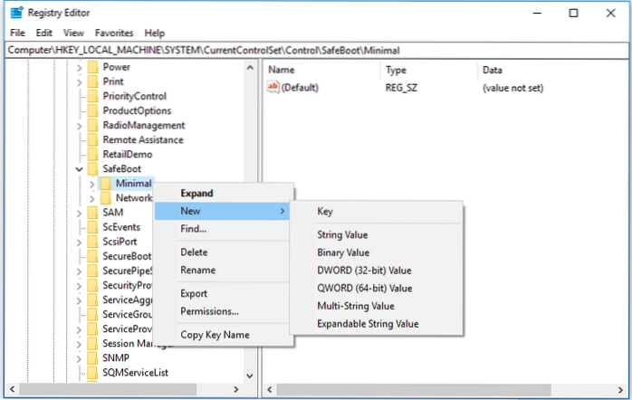This screenshot has height=400, width=632.
Task: Click the Power folder icon
Action: pos(91,67)
